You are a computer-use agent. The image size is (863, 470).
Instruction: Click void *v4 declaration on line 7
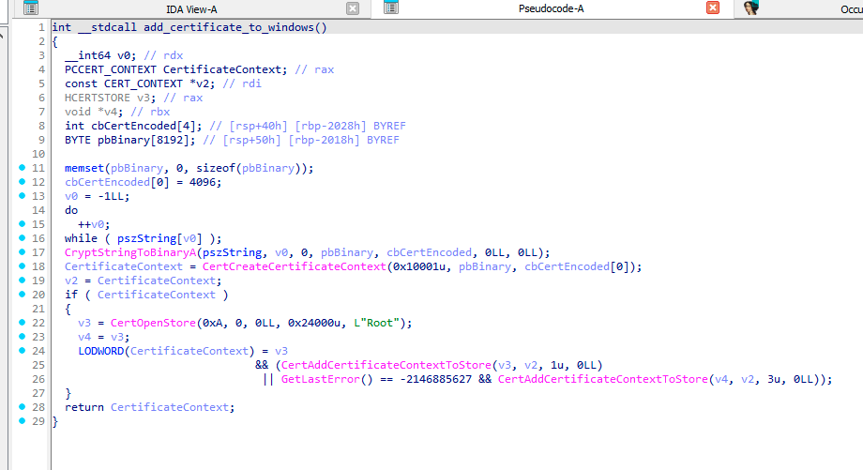[94, 113]
